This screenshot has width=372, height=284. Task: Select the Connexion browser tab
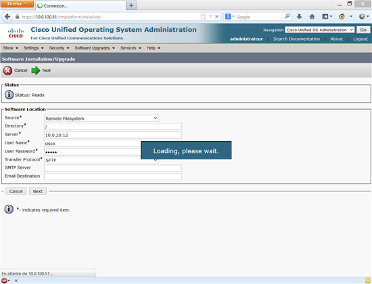click(80, 5)
